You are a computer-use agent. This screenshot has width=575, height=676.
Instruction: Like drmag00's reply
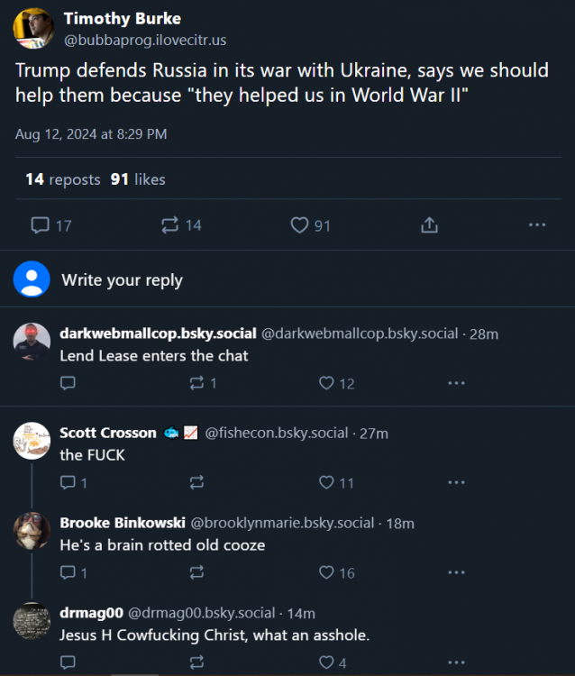point(327,662)
